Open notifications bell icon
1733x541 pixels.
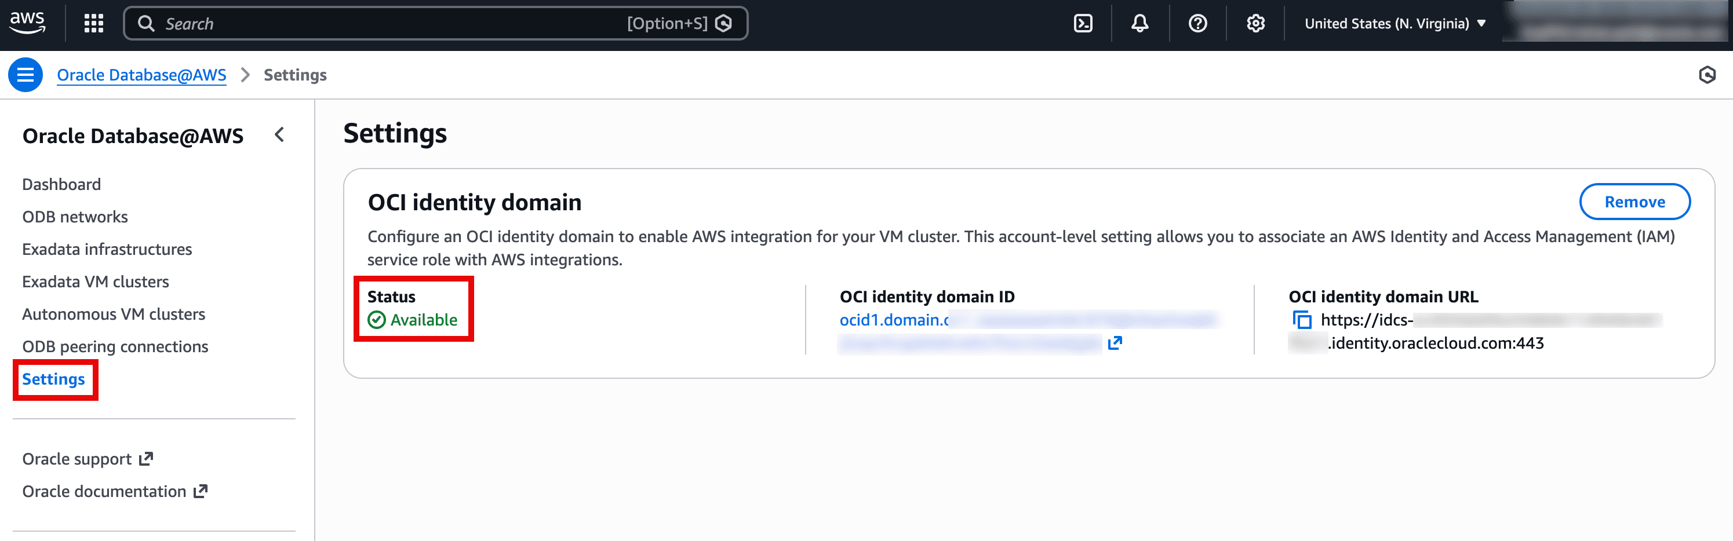point(1139,24)
